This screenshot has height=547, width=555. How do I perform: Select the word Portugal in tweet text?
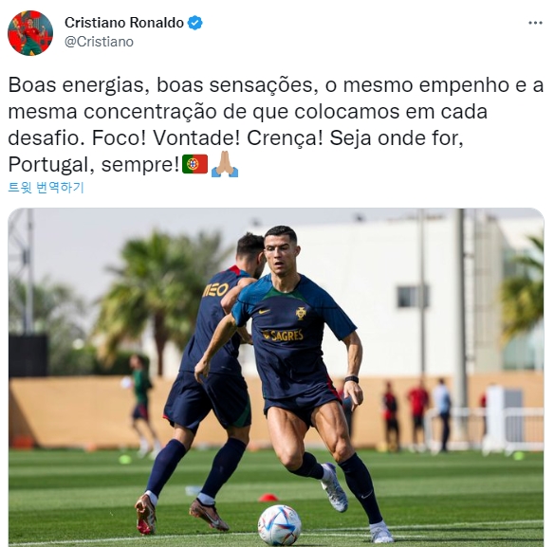click(50, 164)
